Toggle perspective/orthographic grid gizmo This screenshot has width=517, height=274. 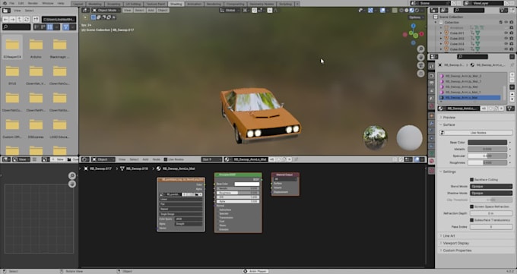point(420,74)
